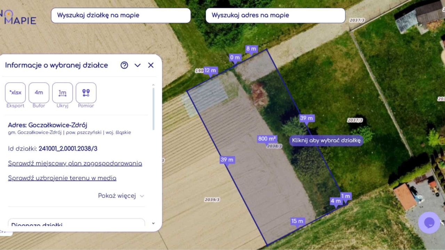
Task: Click the panel scrollbar up arrow
Action: click(x=153, y=85)
